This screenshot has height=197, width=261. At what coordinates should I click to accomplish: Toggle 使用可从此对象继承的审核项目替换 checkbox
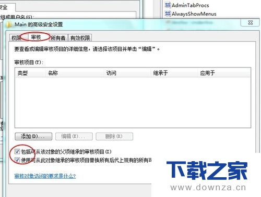coord(17,160)
